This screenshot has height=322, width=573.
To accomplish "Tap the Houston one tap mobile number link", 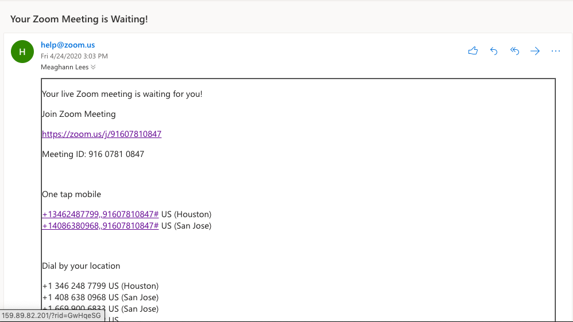I will (x=100, y=214).
